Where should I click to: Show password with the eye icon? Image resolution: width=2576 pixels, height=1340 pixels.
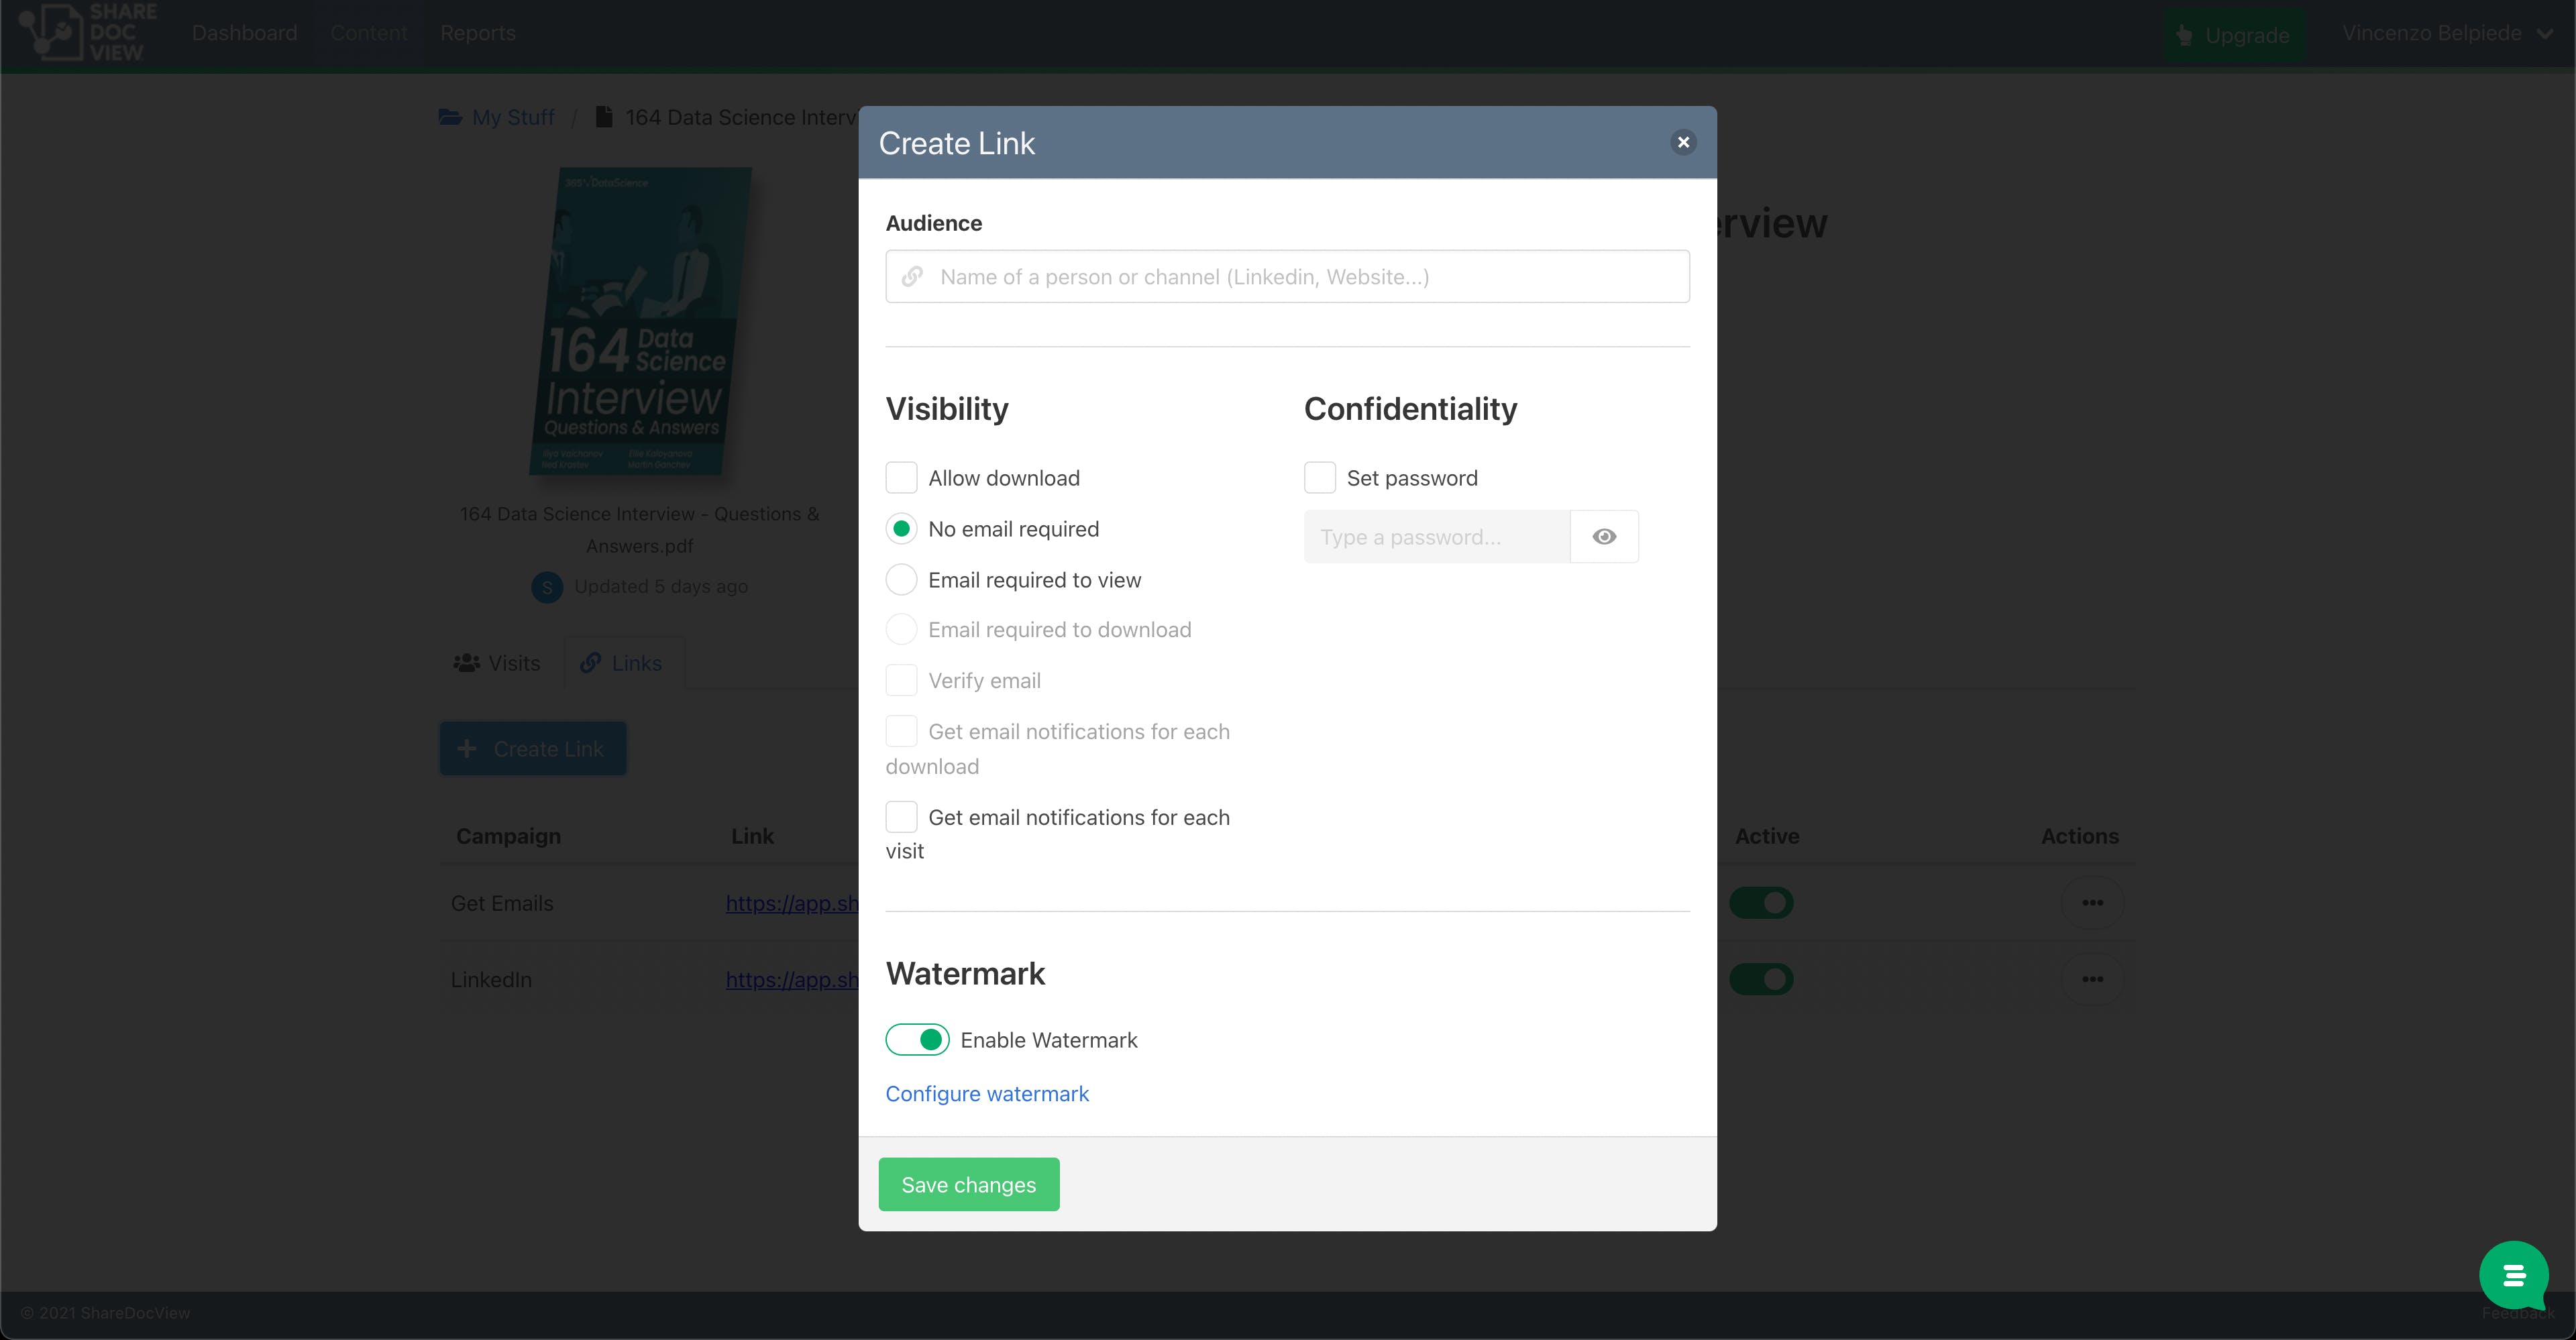click(x=1604, y=537)
